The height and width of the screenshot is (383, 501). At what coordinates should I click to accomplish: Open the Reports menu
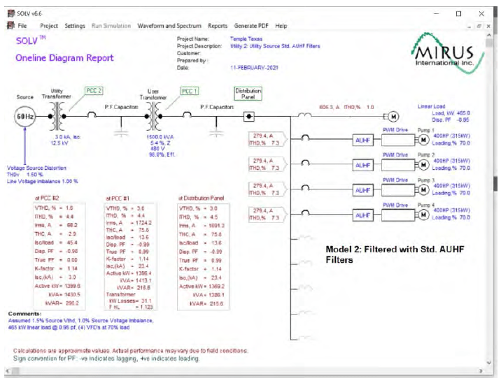(x=218, y=26)
